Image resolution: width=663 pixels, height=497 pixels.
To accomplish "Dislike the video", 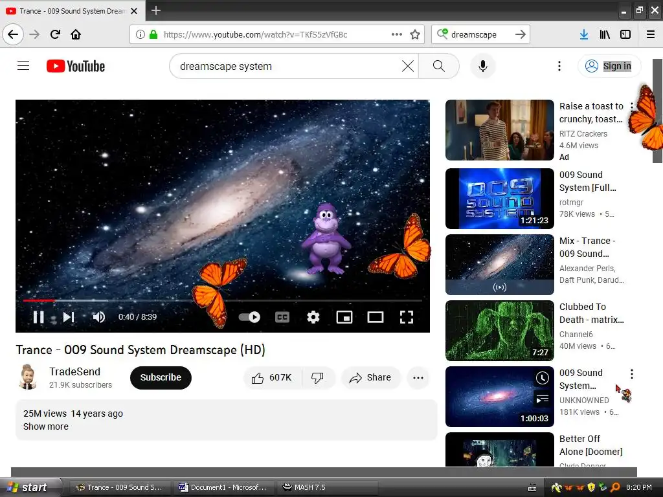I will [318, 377].
